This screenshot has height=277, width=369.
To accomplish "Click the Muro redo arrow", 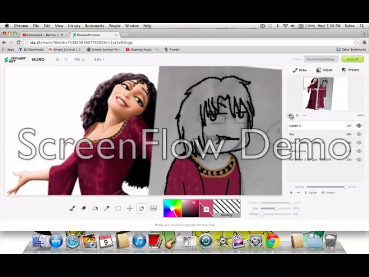I will click(x=66, y=59).
